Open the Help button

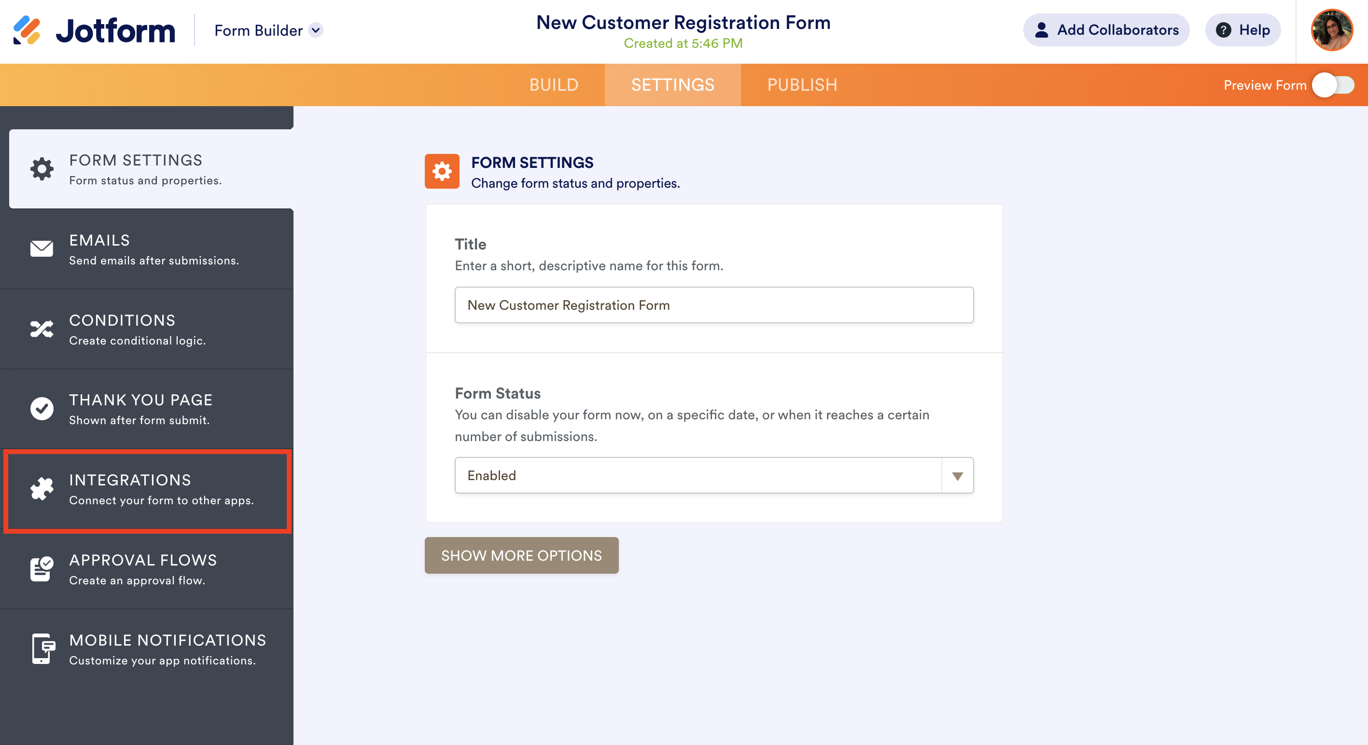click(x=1243, y=30)
